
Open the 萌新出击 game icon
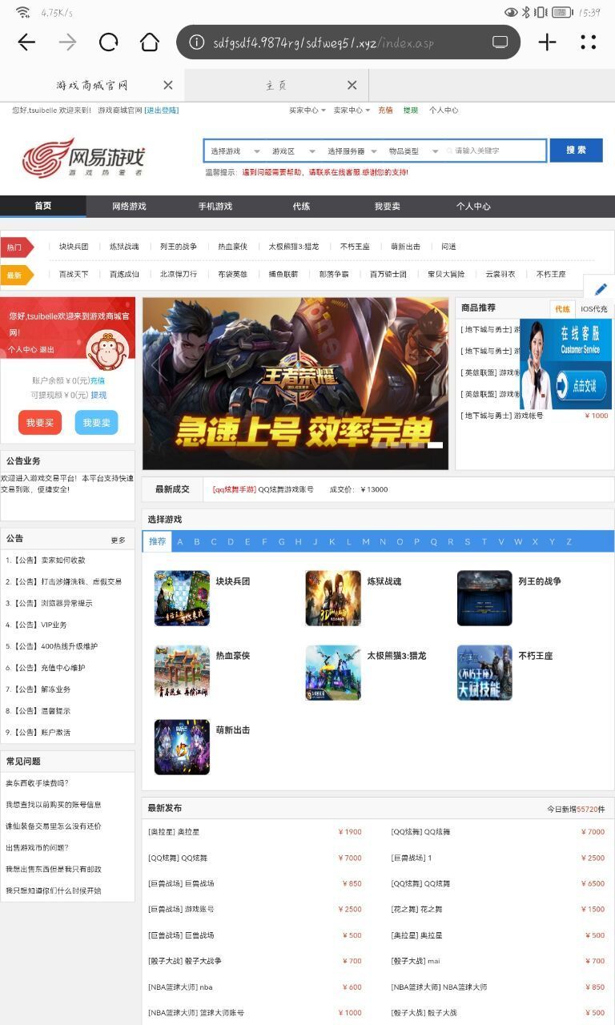pos(182,747)
